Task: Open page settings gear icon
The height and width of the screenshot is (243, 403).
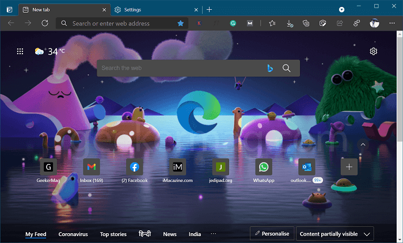Action: tap(374, 51)
